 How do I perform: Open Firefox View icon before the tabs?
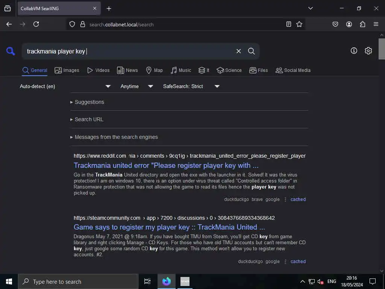[8, 8]
